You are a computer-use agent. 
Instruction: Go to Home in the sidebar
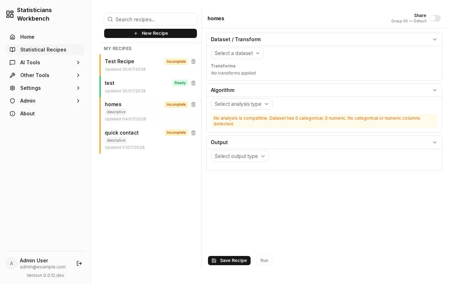[45, 37]
